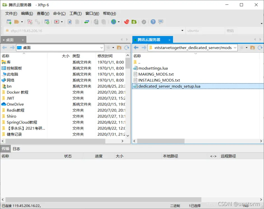Click the sftp address bar field
This screenshot has height=209, width=264.
[x=94, y=30]
